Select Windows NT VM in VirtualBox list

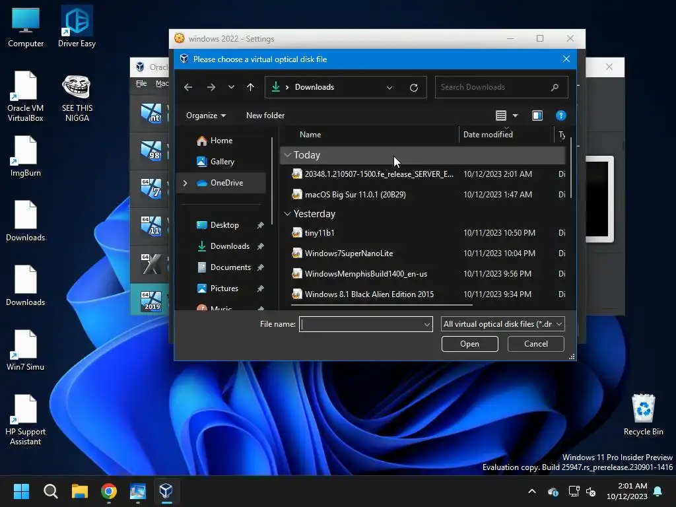coord(150,114)
